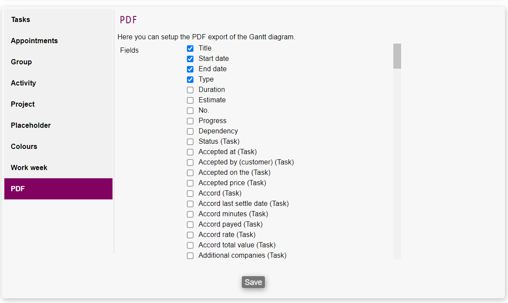Uncheck the Title field checkbox
This screenshot has height=303, width=508.
[x=190, y=49]
